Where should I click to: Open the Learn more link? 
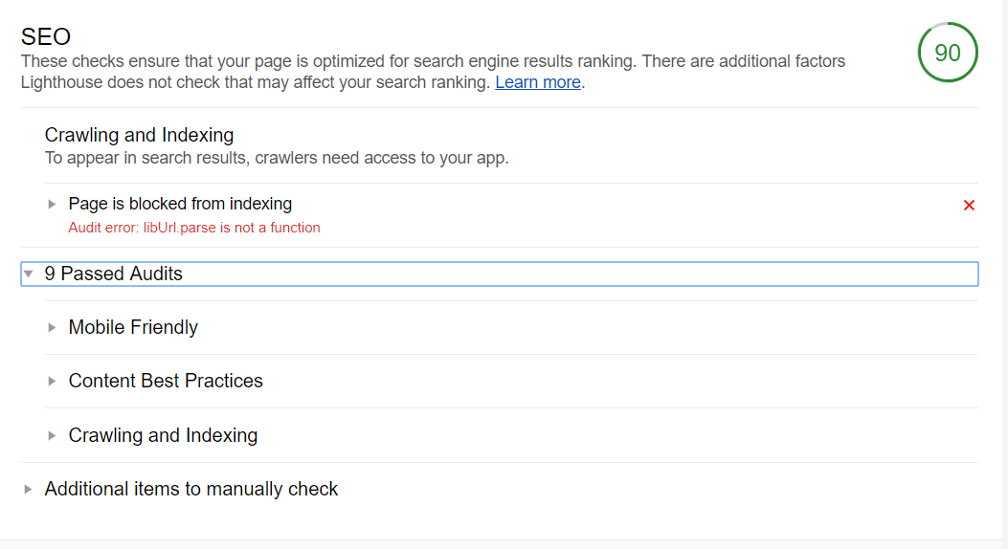pos(538,82)
